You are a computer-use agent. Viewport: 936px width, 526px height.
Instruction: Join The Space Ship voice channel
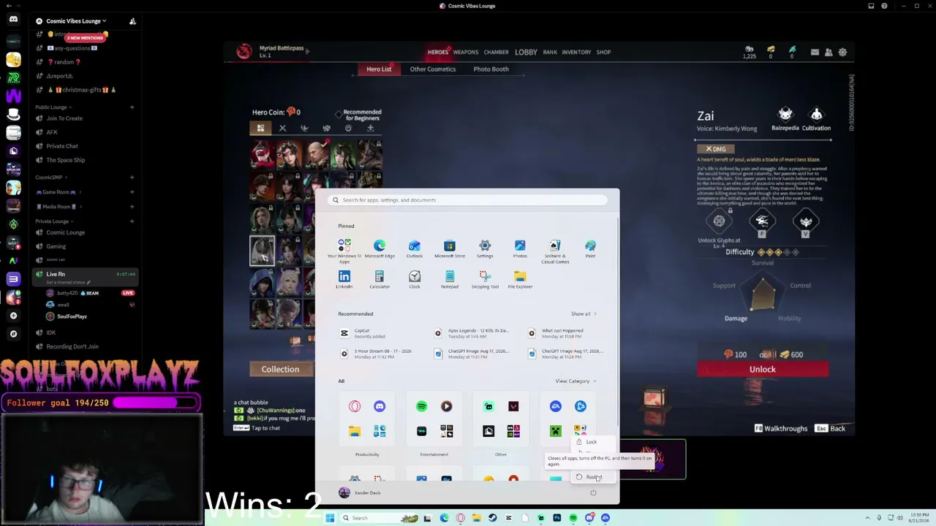tap(66, 160)
